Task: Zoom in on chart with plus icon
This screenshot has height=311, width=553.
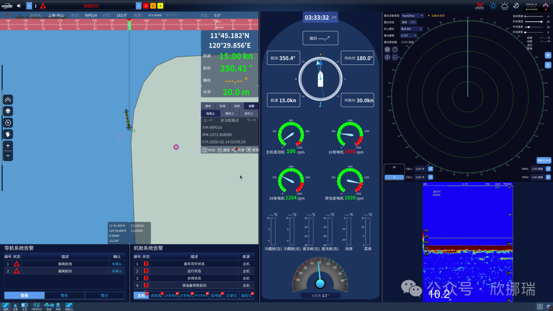Action: [8, 145]
